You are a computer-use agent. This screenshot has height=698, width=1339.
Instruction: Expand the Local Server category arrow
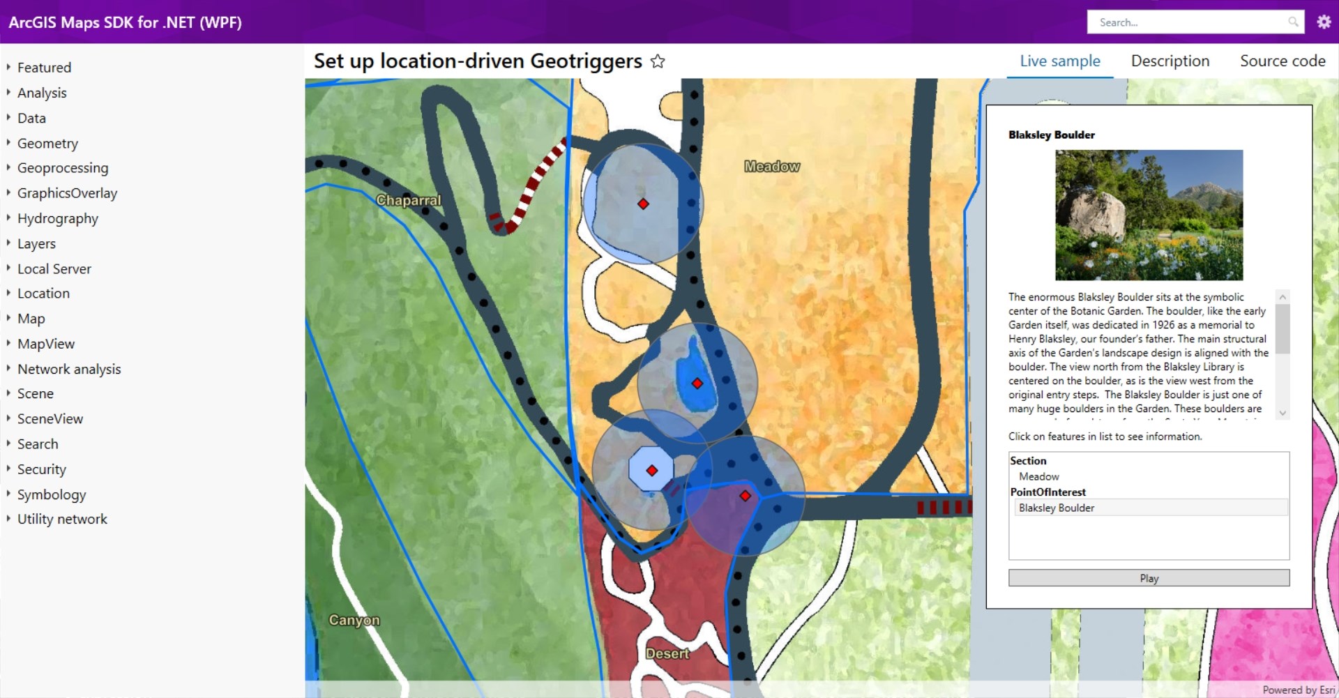8,268
